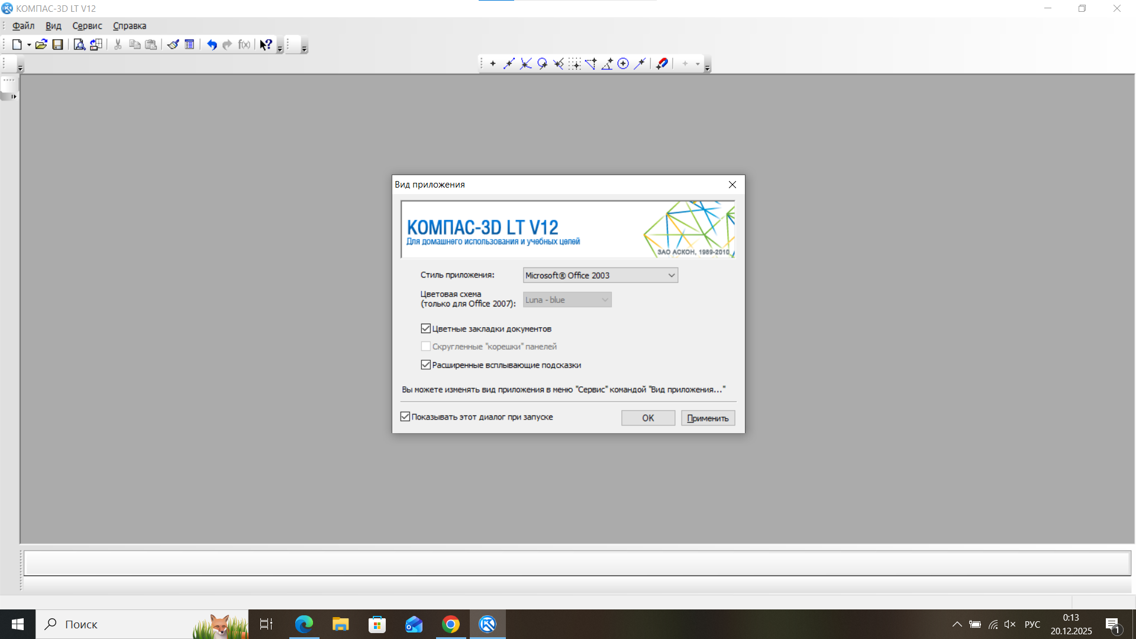1136x639 pixels.
Task: Click the OK button in the dialog
Action: point(648,418)
